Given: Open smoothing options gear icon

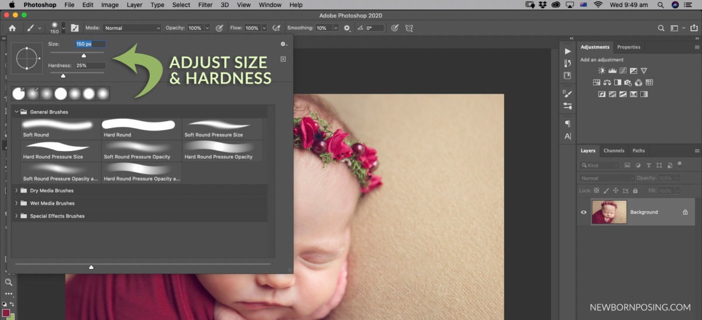Looking at the screenshot, I should pos(347,27).
